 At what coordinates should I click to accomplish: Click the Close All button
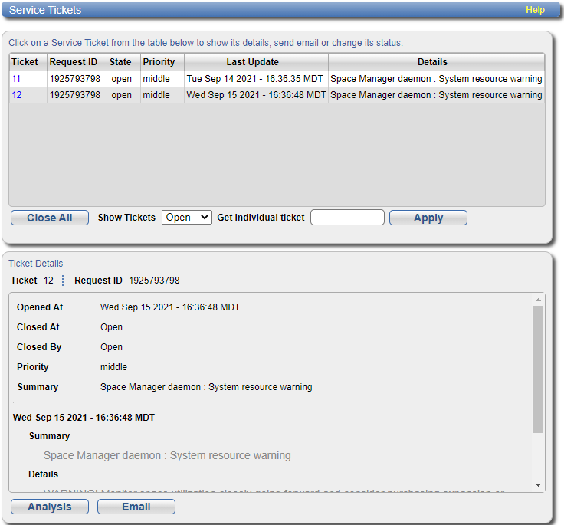point(50,218)
